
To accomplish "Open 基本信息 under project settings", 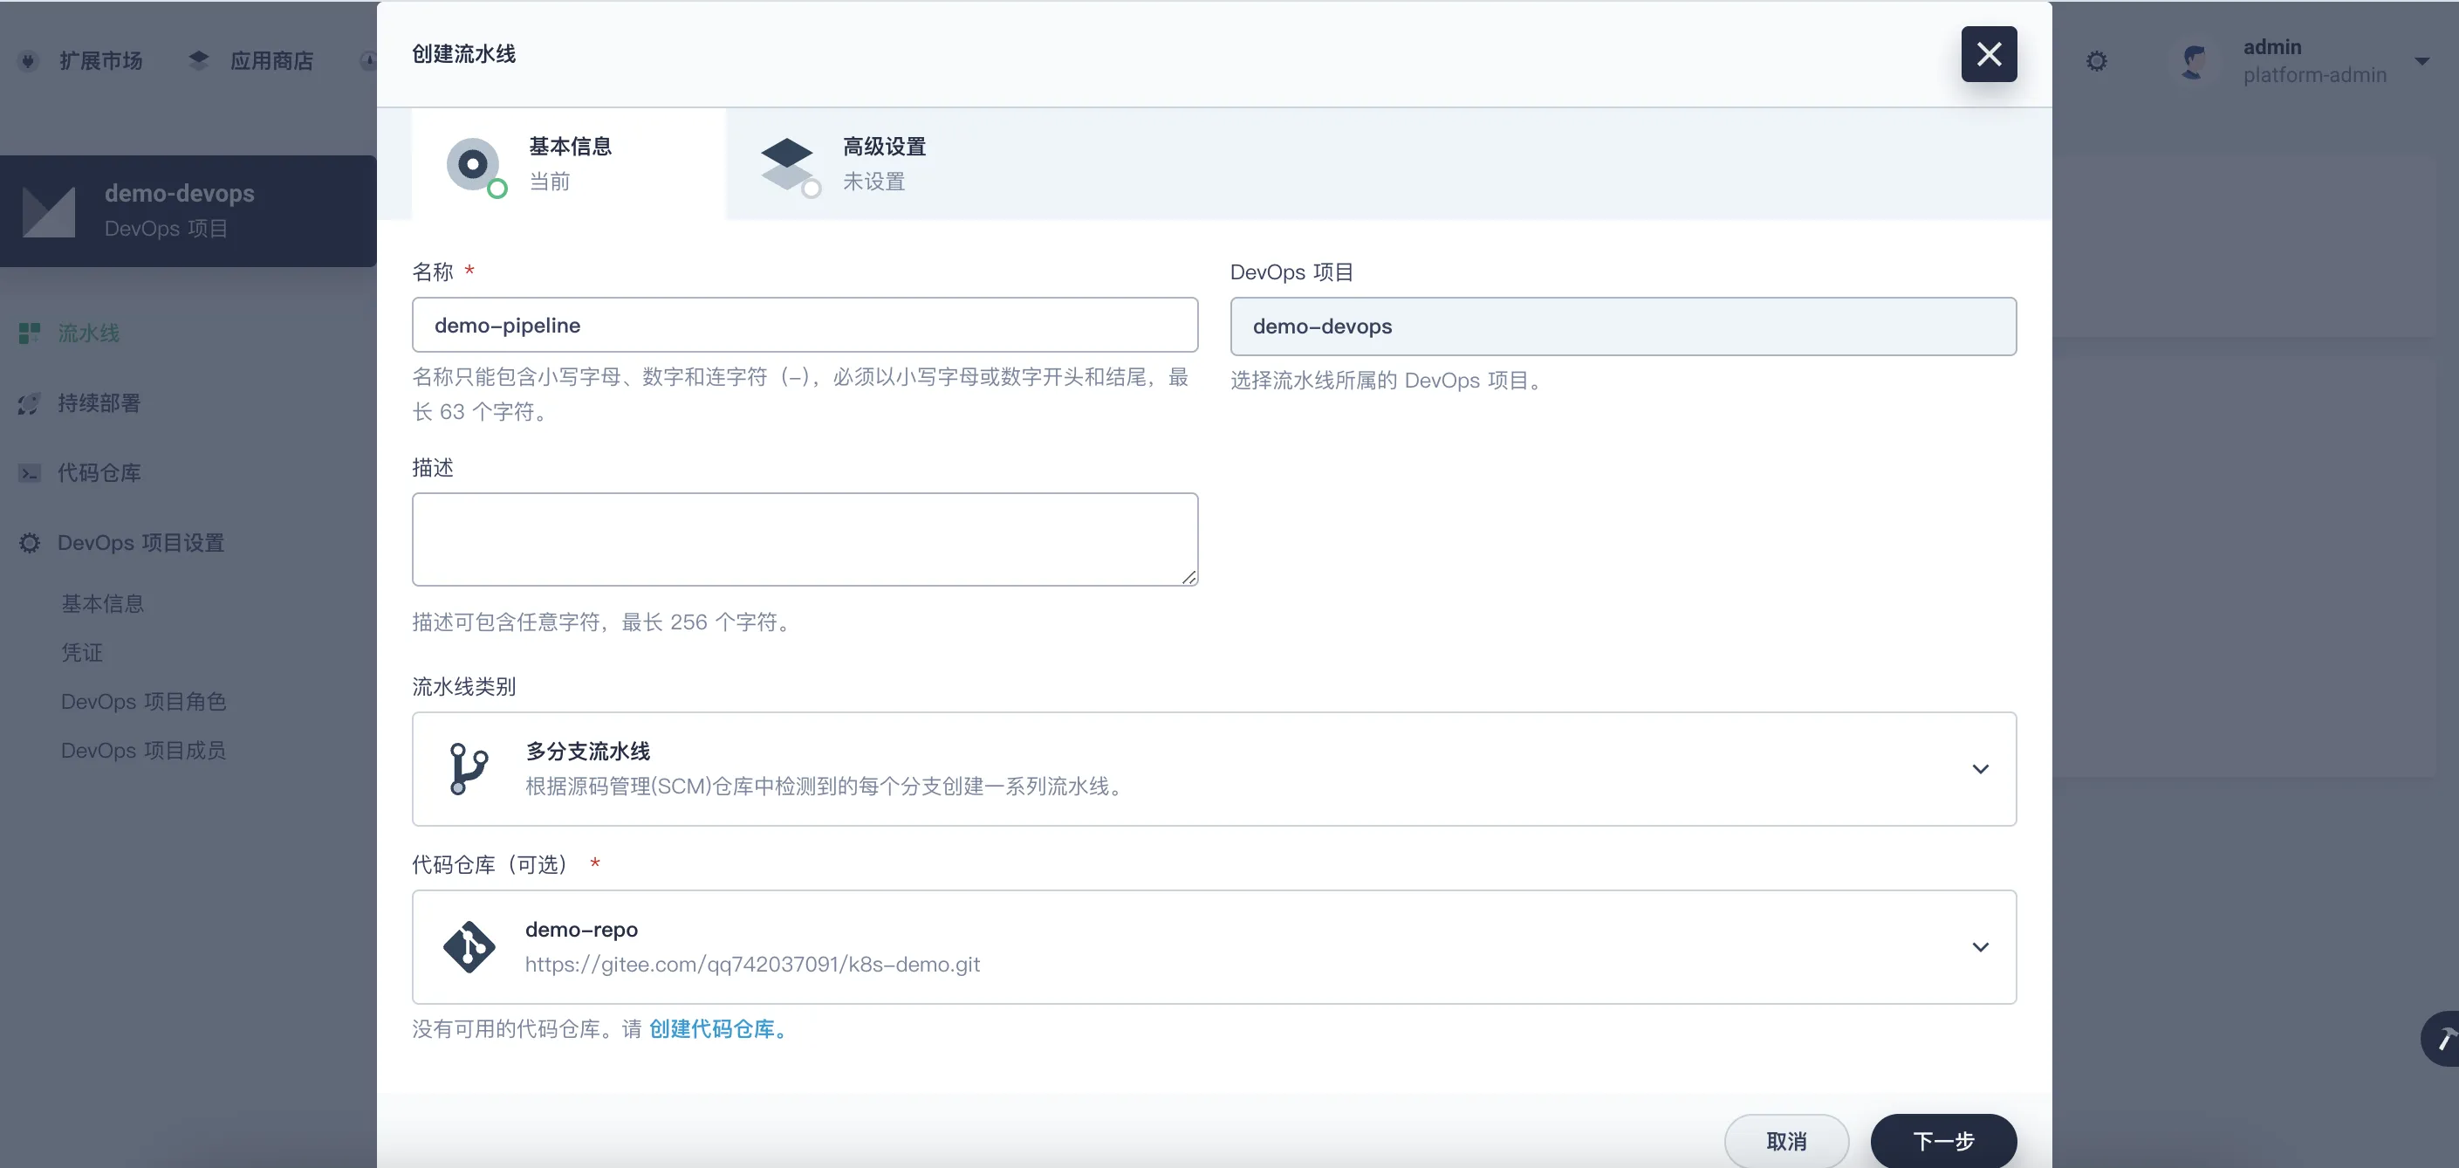I will point(102,603).
